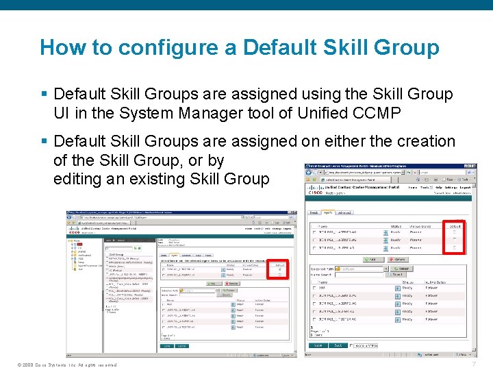This screenshot has width=493, height=370.
Task: Click the browser page tab in right window
Action: point(355,180)
